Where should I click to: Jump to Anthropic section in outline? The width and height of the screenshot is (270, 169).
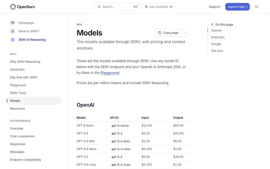(218, 37)
